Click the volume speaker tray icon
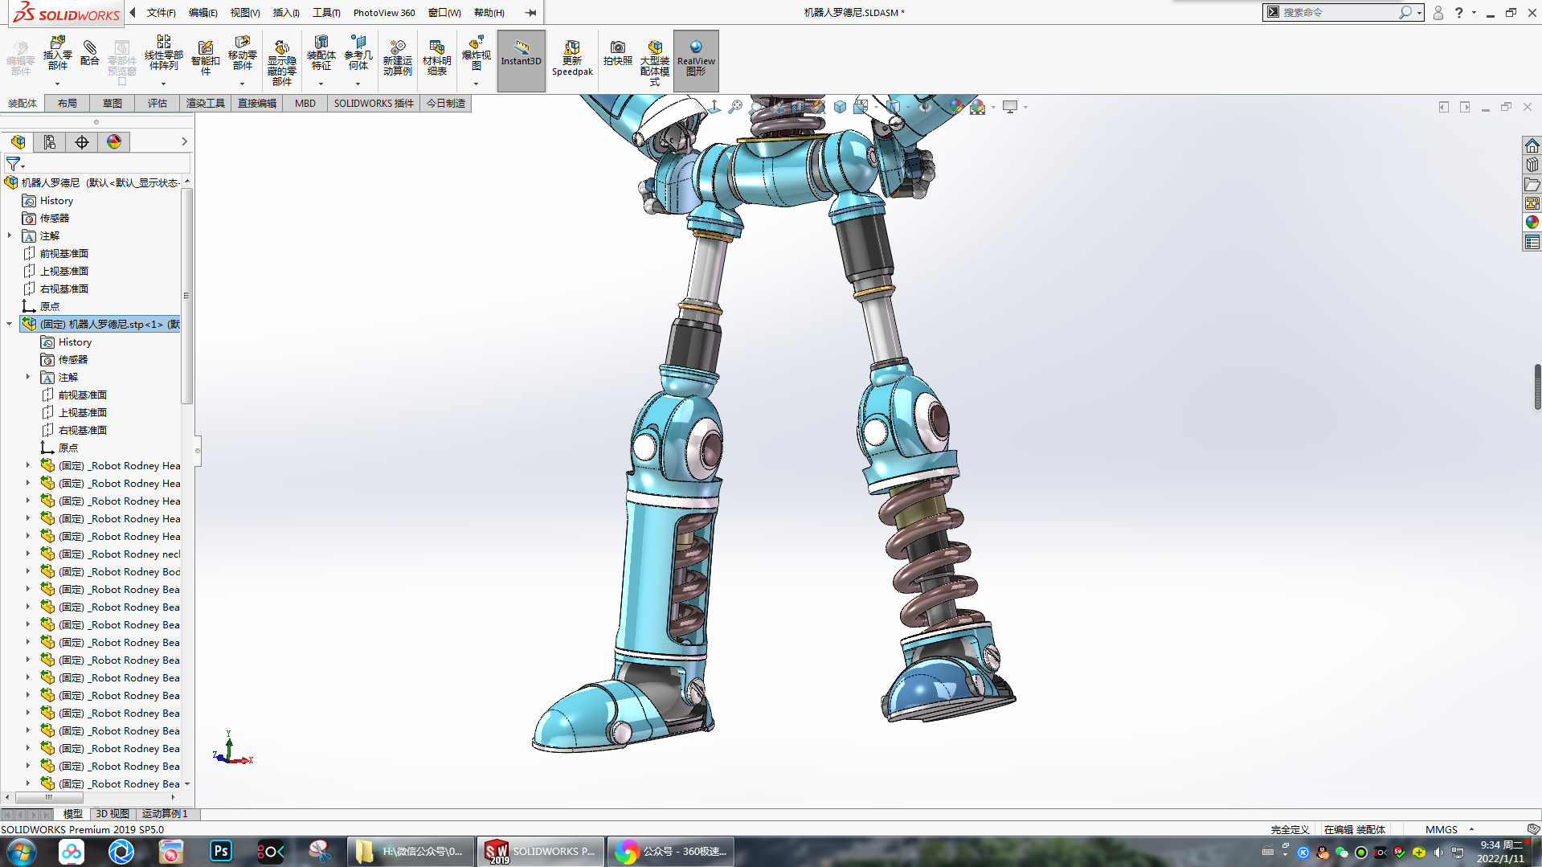The image size is (1542, 867). click(1438, 853)
